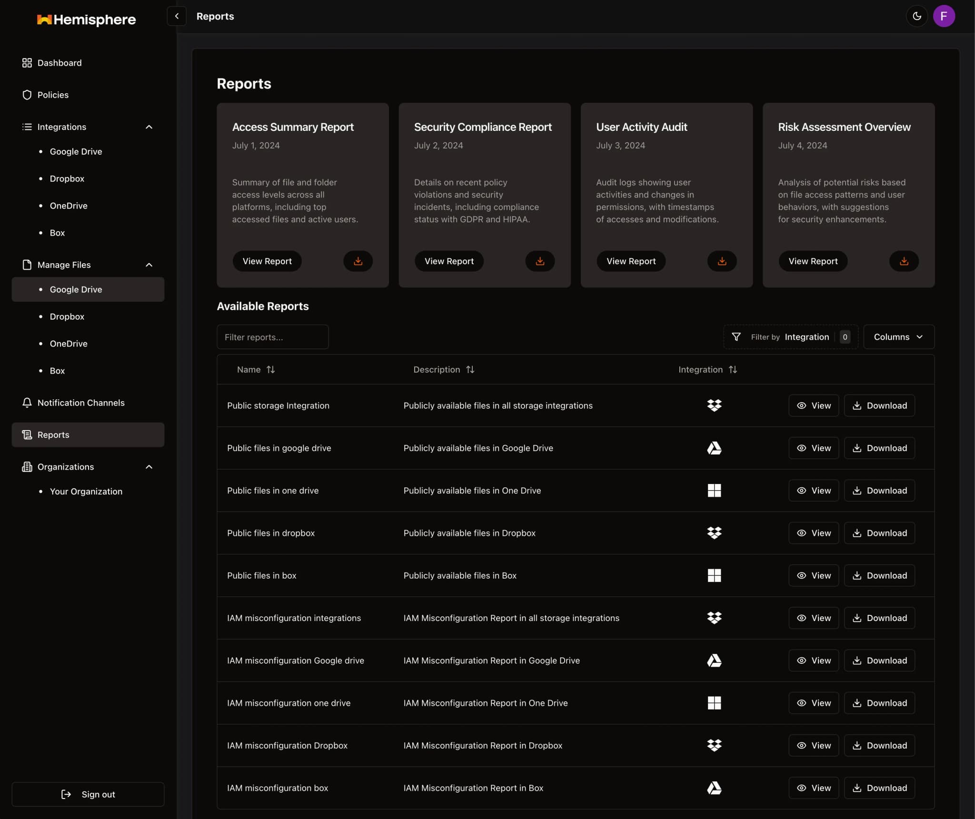Open Dashboard from sidebar

[x=88, y=63]
